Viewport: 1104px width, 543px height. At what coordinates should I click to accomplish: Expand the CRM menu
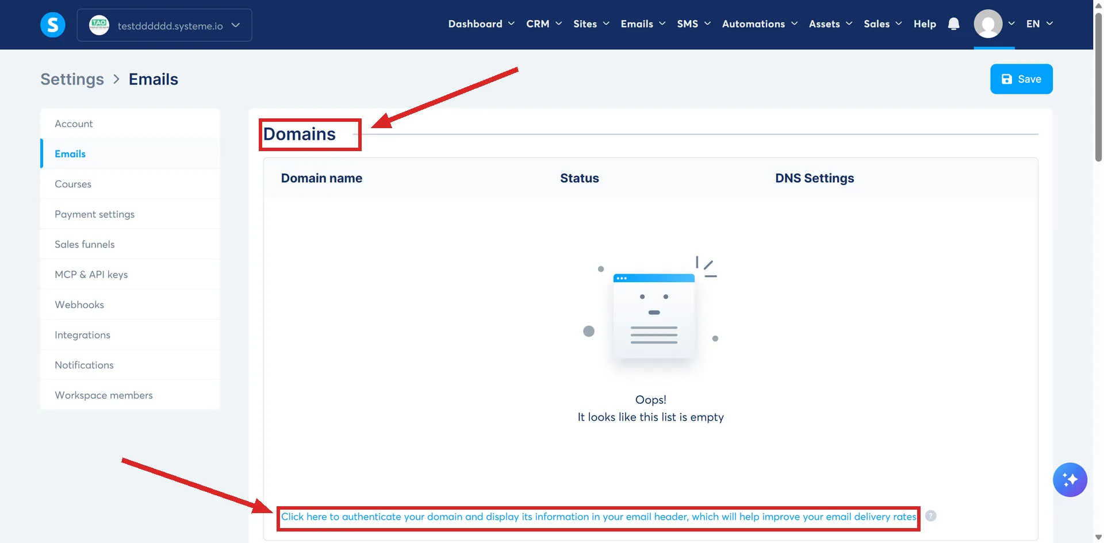[x=544, y=24]
